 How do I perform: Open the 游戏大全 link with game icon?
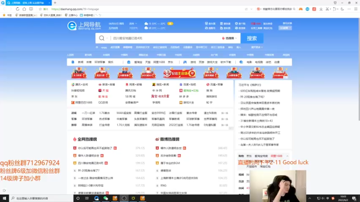point(187,103)
